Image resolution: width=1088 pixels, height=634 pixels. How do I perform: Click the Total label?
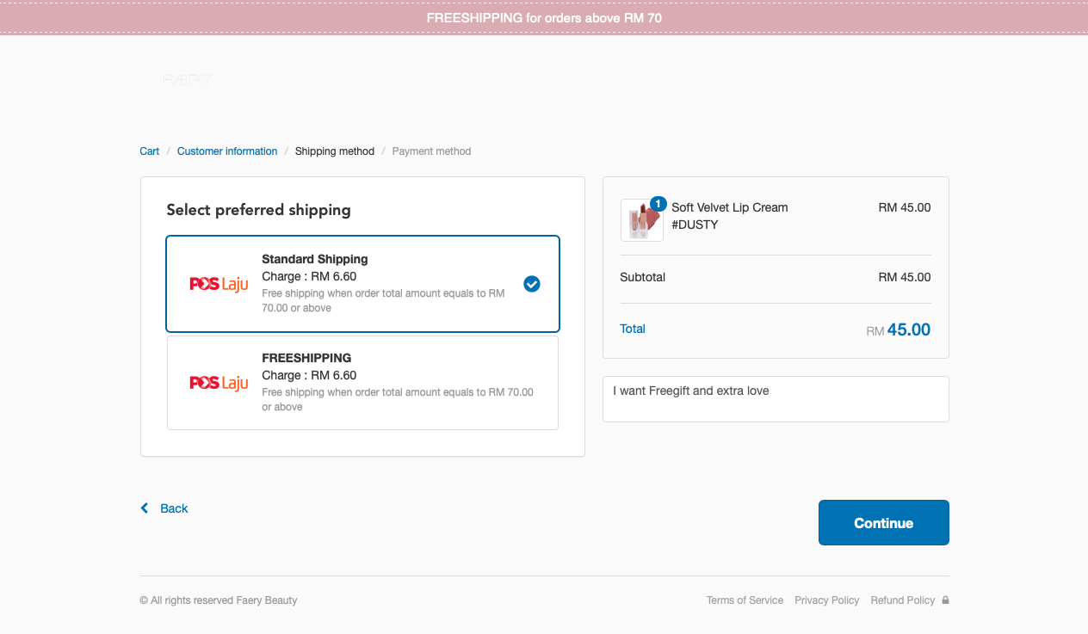[x=633, y=329]
